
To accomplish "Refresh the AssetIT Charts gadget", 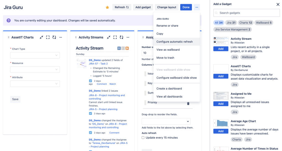I will pyautogui.click(x=54, y=37).
